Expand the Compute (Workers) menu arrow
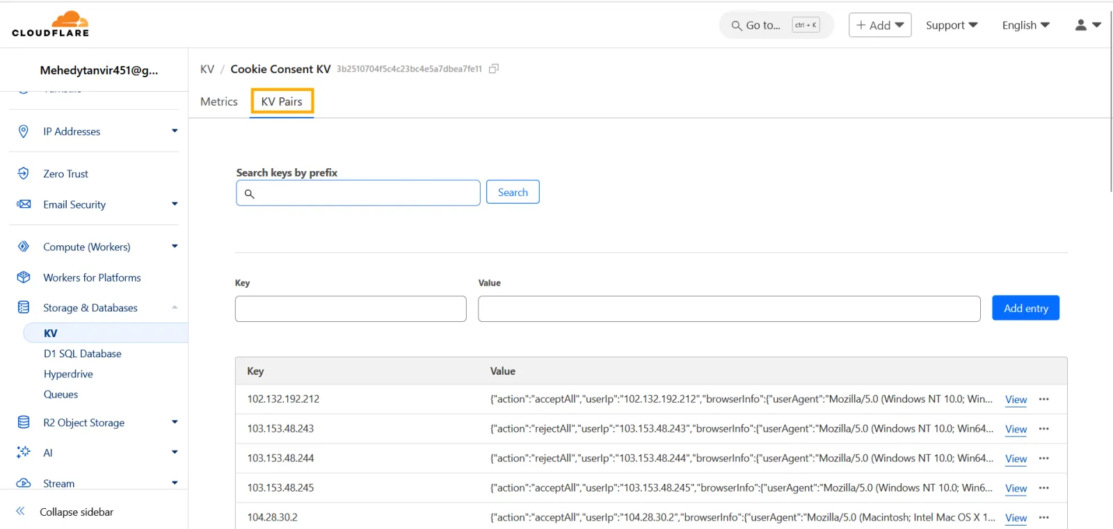 pyautogui.click(x=175, y=246)
